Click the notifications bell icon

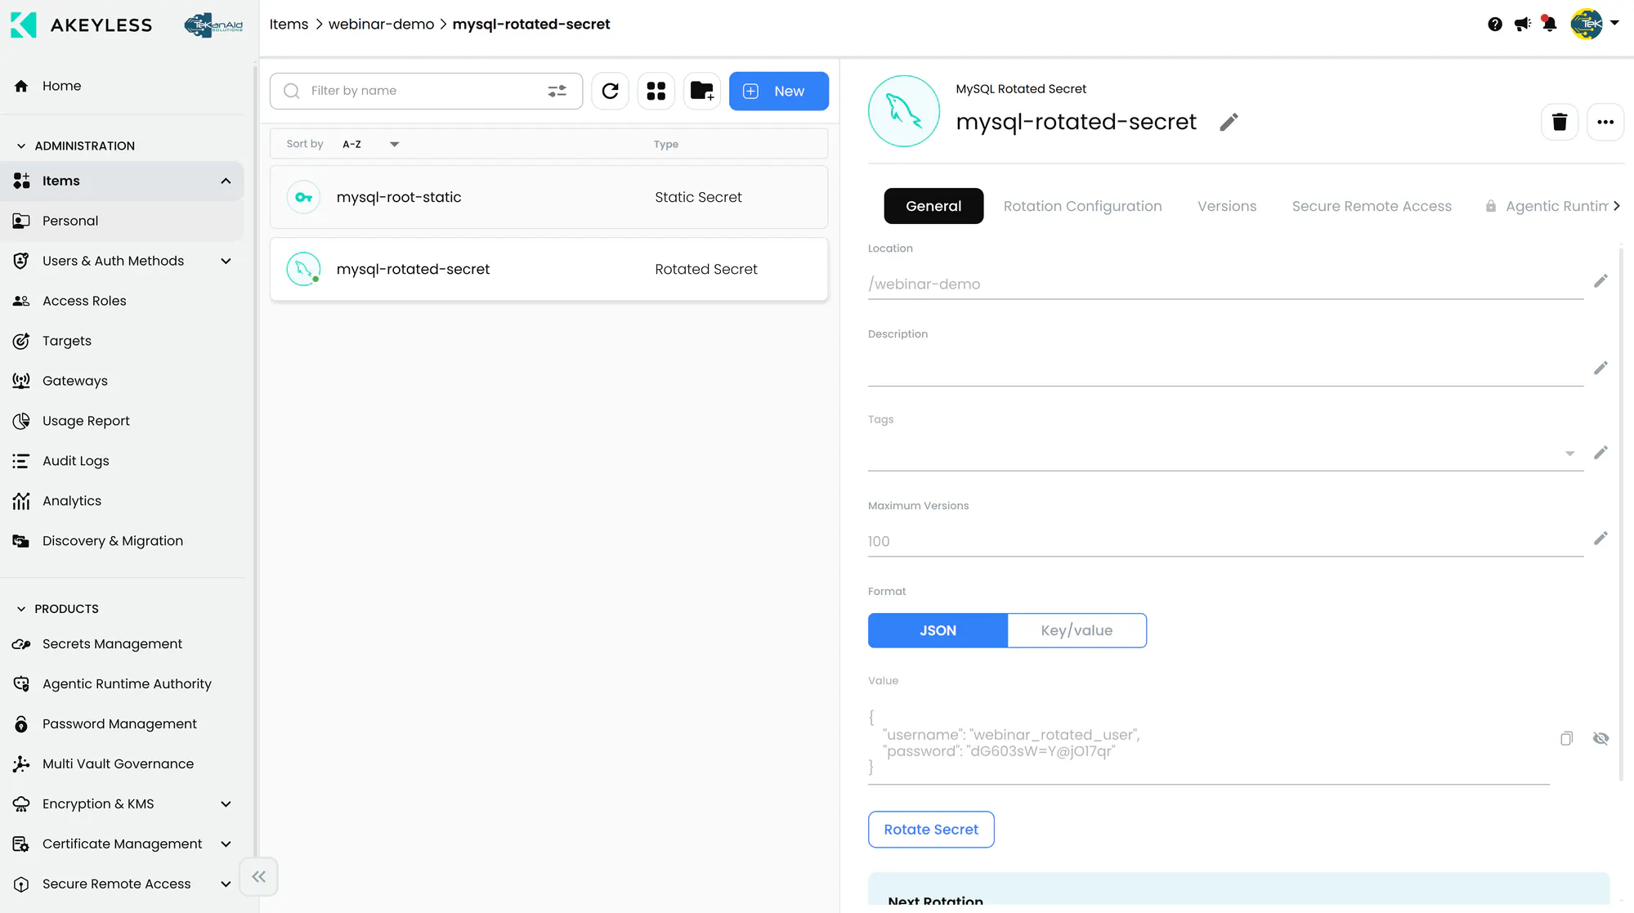[x=1549, y=24]
